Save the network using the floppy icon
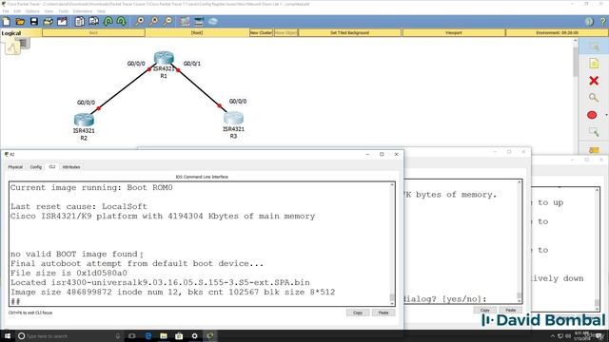 point(34,22)
